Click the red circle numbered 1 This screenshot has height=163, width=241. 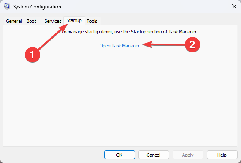pyautogui.click(x=32, y=55)
